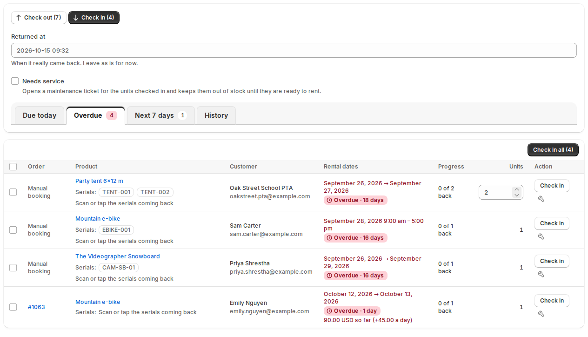Click the Check in all (4) button
Viewport: 588px width, 337px height.
tap(553, 150)
